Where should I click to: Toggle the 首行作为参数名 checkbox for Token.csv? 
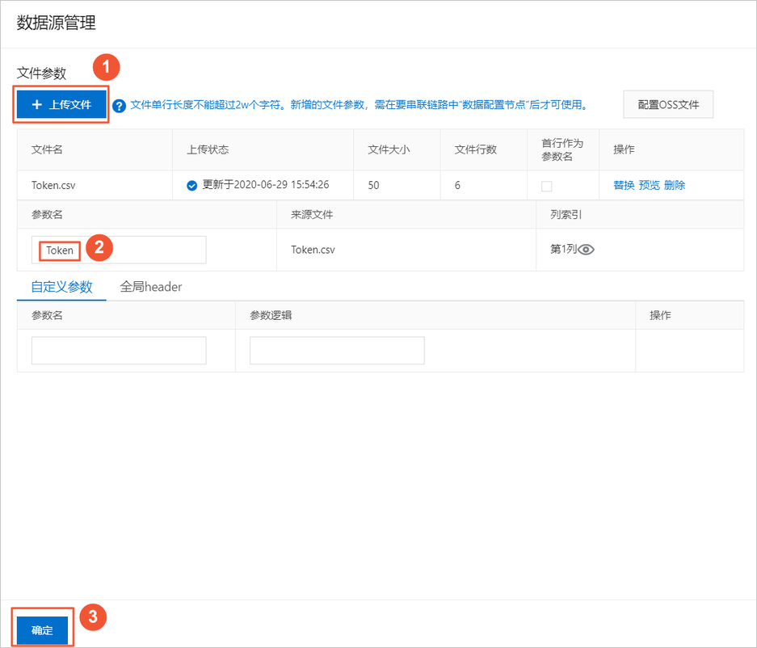click(546, 186)
